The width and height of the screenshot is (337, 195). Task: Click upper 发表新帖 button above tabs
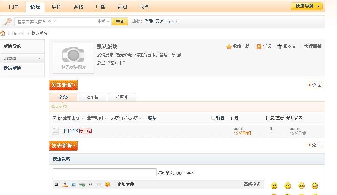pyautogui.click(x=63, y=85)
